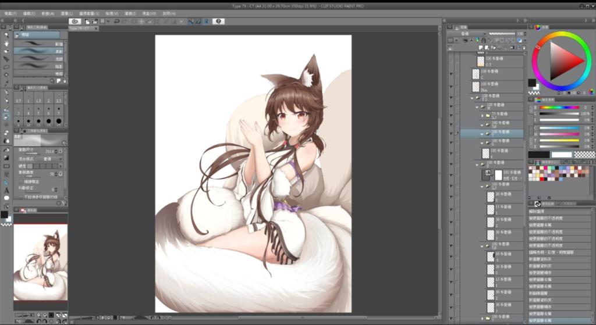Expand the collapsed 75% 2,3 folder
The height and width of the screenshot is (325, 596).
483,116
